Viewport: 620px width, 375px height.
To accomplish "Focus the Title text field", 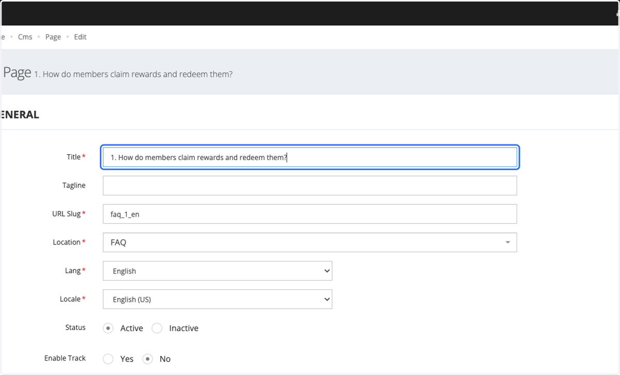I will [310, 157].
